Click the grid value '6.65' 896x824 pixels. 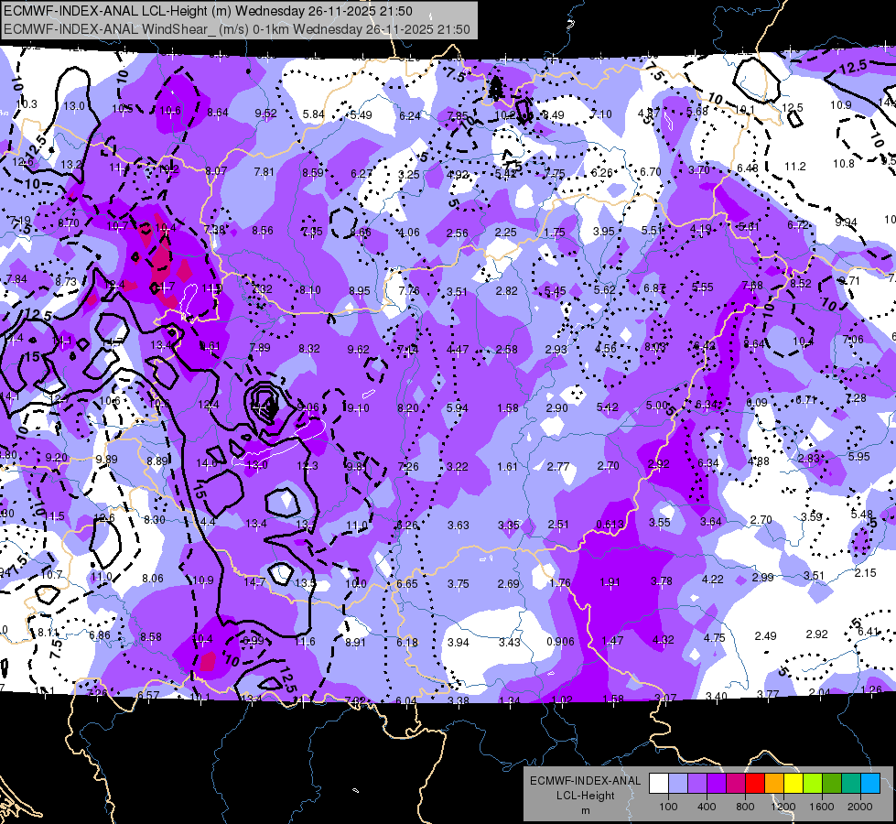pos(407,583)
